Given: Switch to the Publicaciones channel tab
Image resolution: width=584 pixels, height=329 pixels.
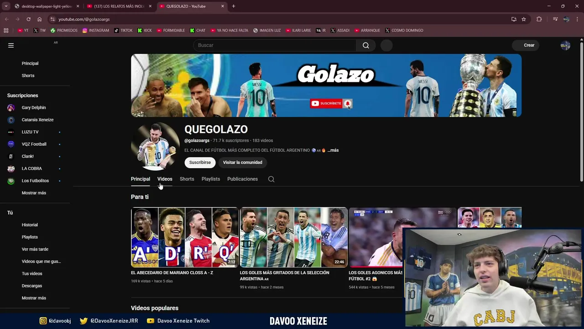Looking at the screenshot, I should pos(243,179).
